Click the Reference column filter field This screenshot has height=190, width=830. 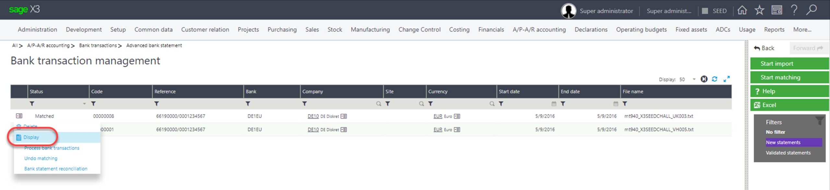pos(199,104)
